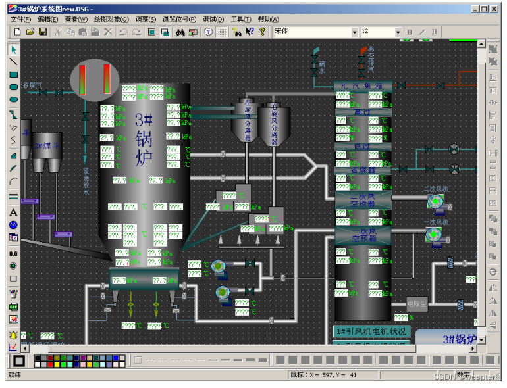Click the yellow question mark Help icon
This screenshot has width=507, height=388.
262,32
